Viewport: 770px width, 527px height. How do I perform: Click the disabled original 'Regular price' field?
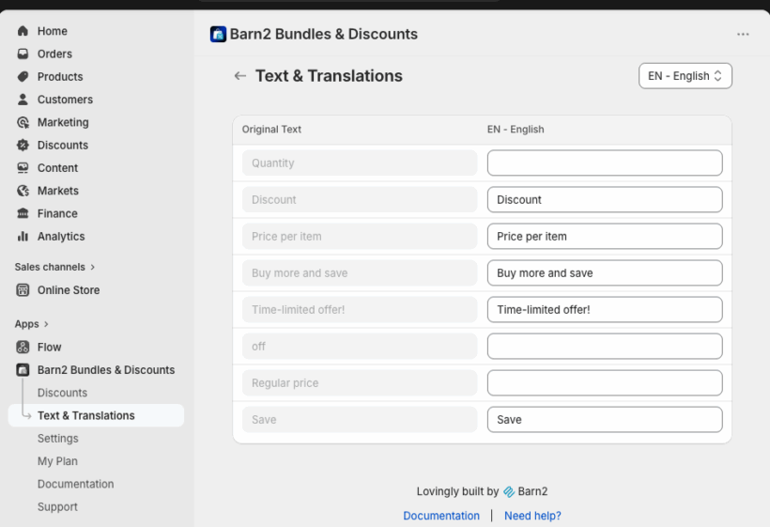[x=360, y=383]
